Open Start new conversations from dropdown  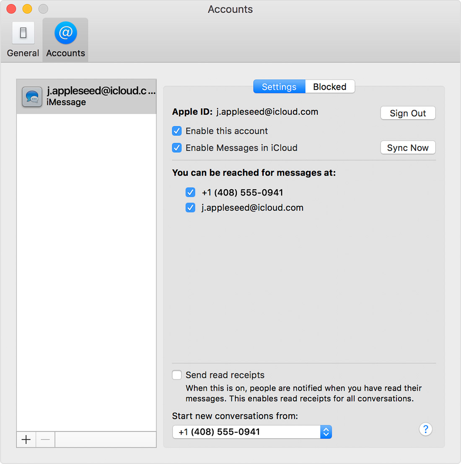point(247,432)
